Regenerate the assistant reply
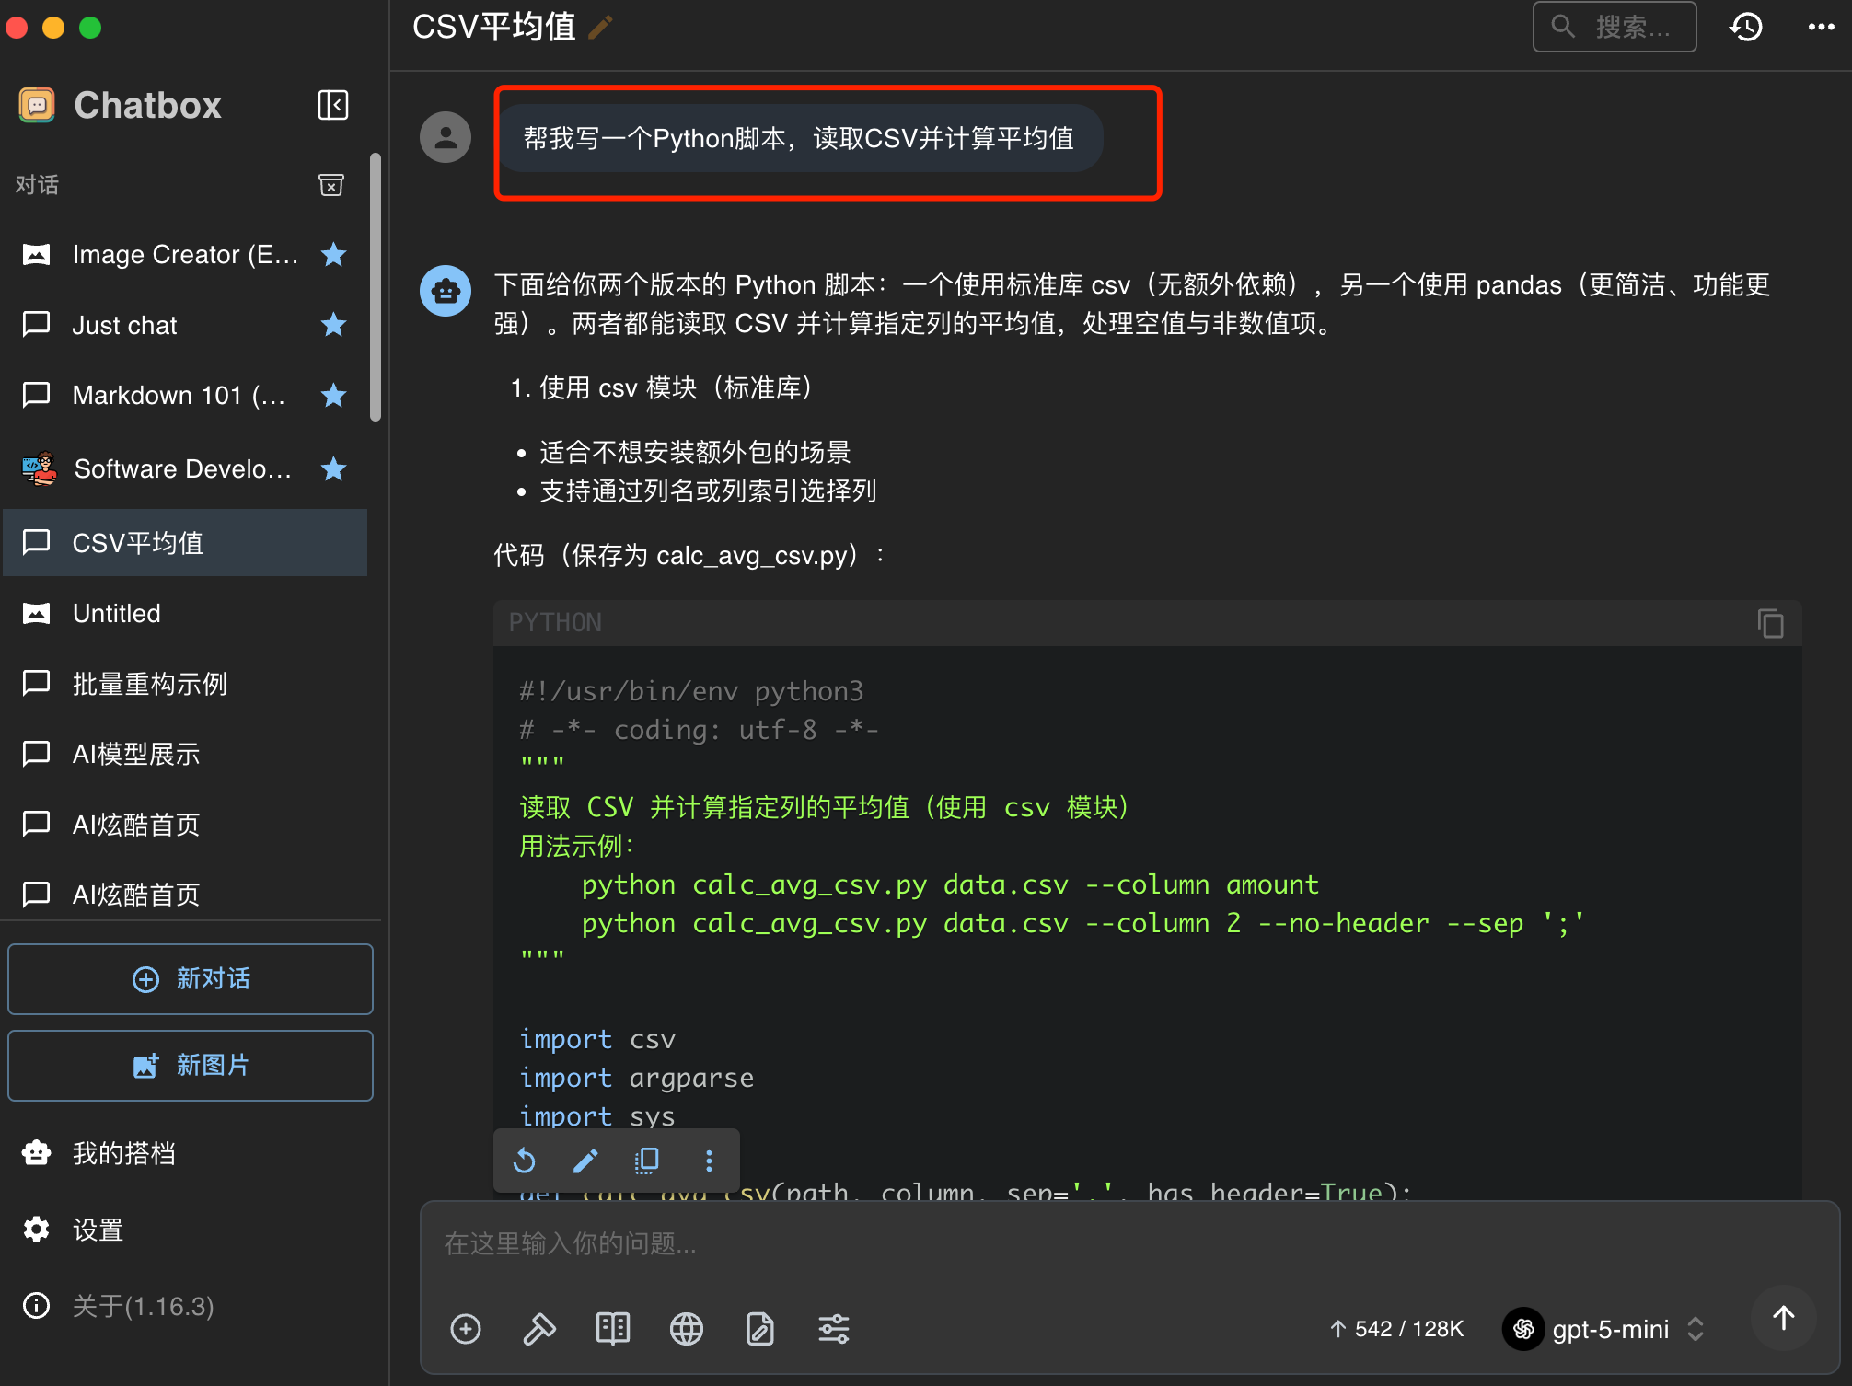The image size is (1852, 1386). 524,1161
